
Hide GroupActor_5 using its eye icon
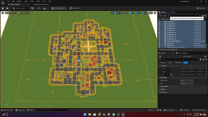[159, 26]
